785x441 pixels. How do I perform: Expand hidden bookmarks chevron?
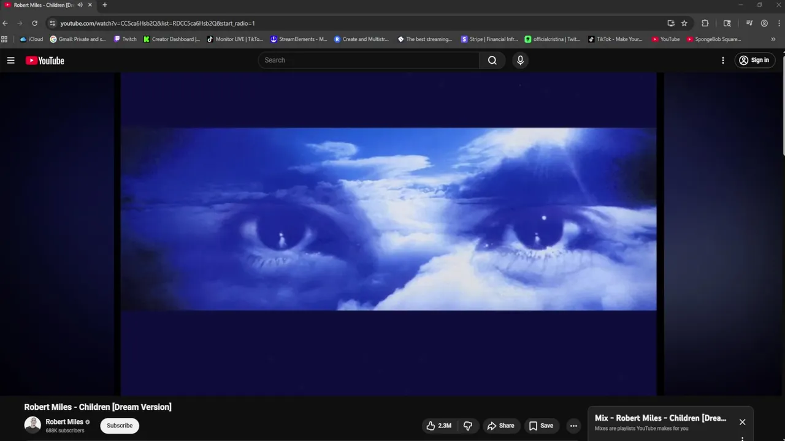(773, 39)
